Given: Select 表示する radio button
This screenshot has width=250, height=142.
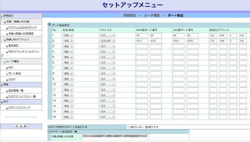Looking at the screenshot, I should 146,127.
